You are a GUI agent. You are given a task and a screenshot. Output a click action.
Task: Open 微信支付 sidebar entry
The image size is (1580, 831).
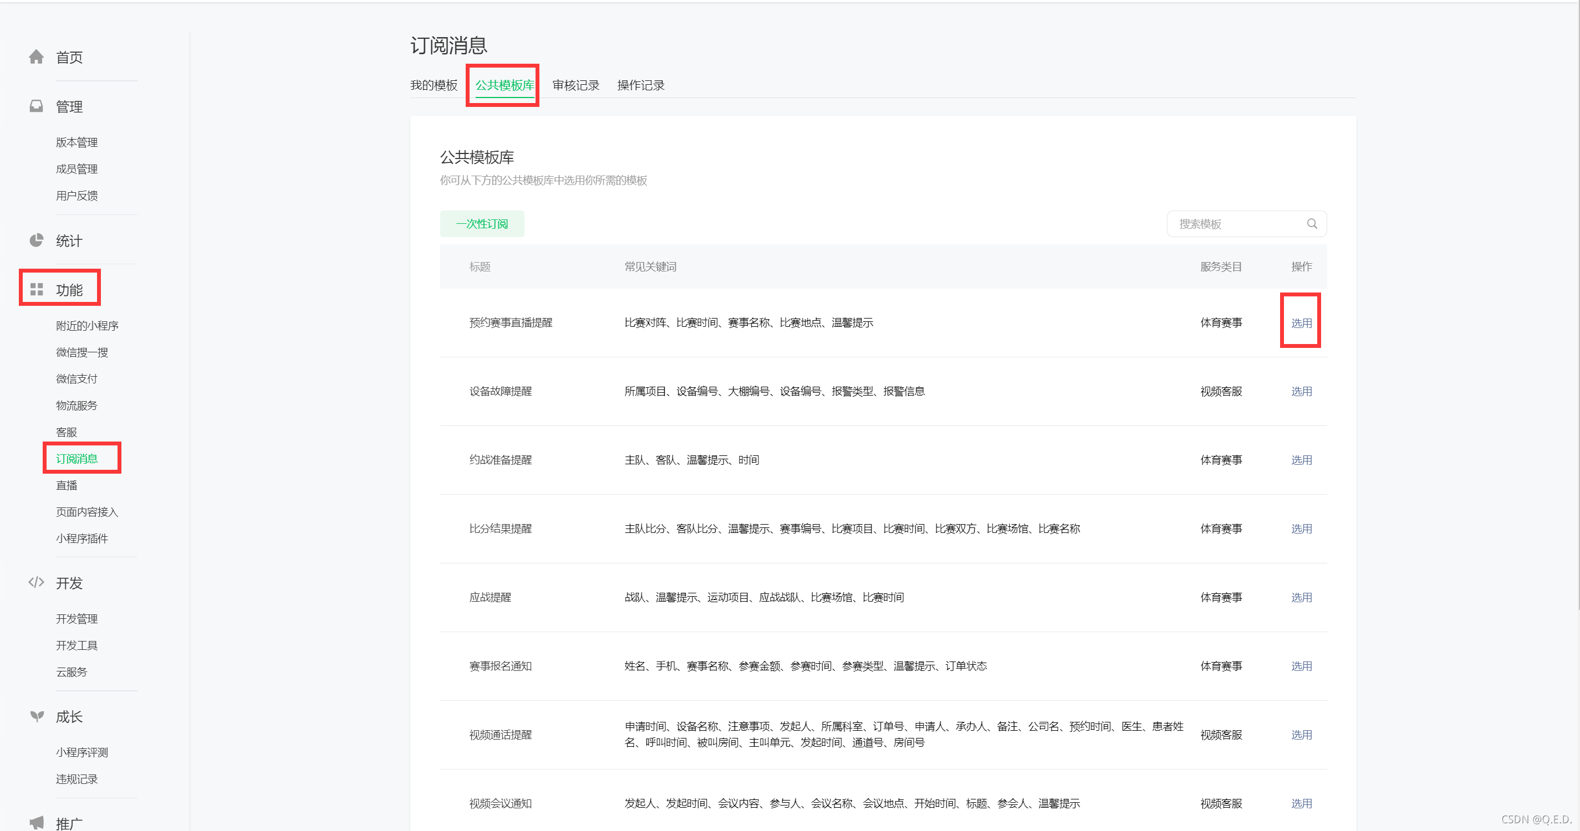click(x=77, y=379)
